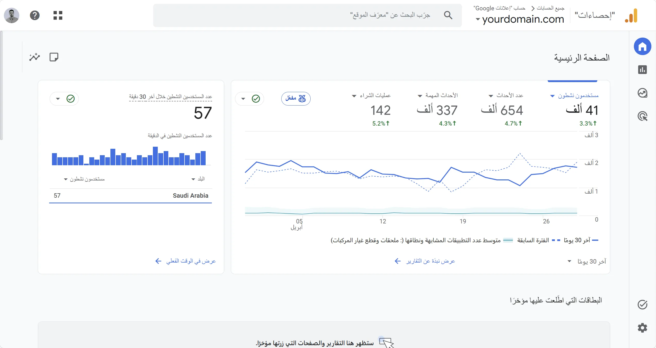
Task: Open the Explore icon in the sidebar
Action: click(642, 93)
